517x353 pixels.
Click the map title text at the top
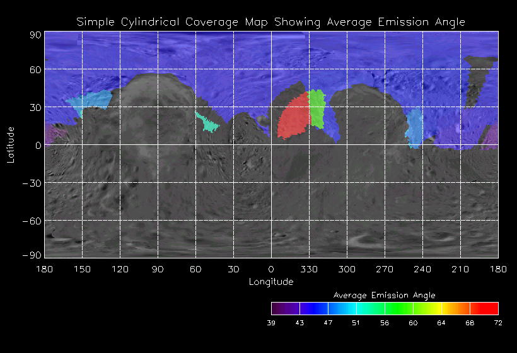(270, 22)
